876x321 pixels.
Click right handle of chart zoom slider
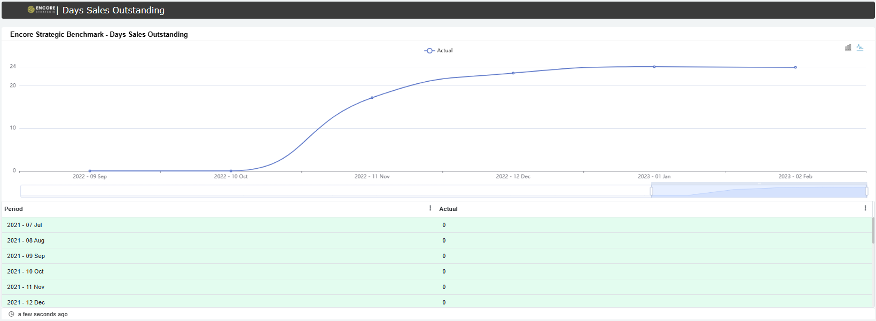tap(866, 191)
